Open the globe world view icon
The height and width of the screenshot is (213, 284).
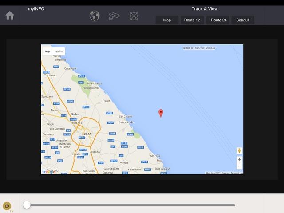click(x=95, y=16)
